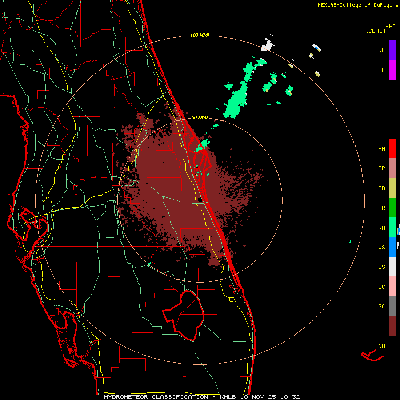Click the [CLAS] legend header text
400x400 pixels.
376,31
